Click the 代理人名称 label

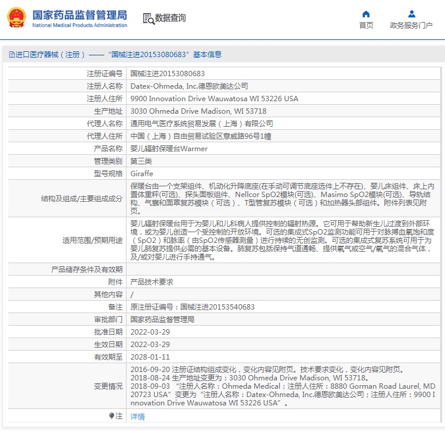[105, 124]
